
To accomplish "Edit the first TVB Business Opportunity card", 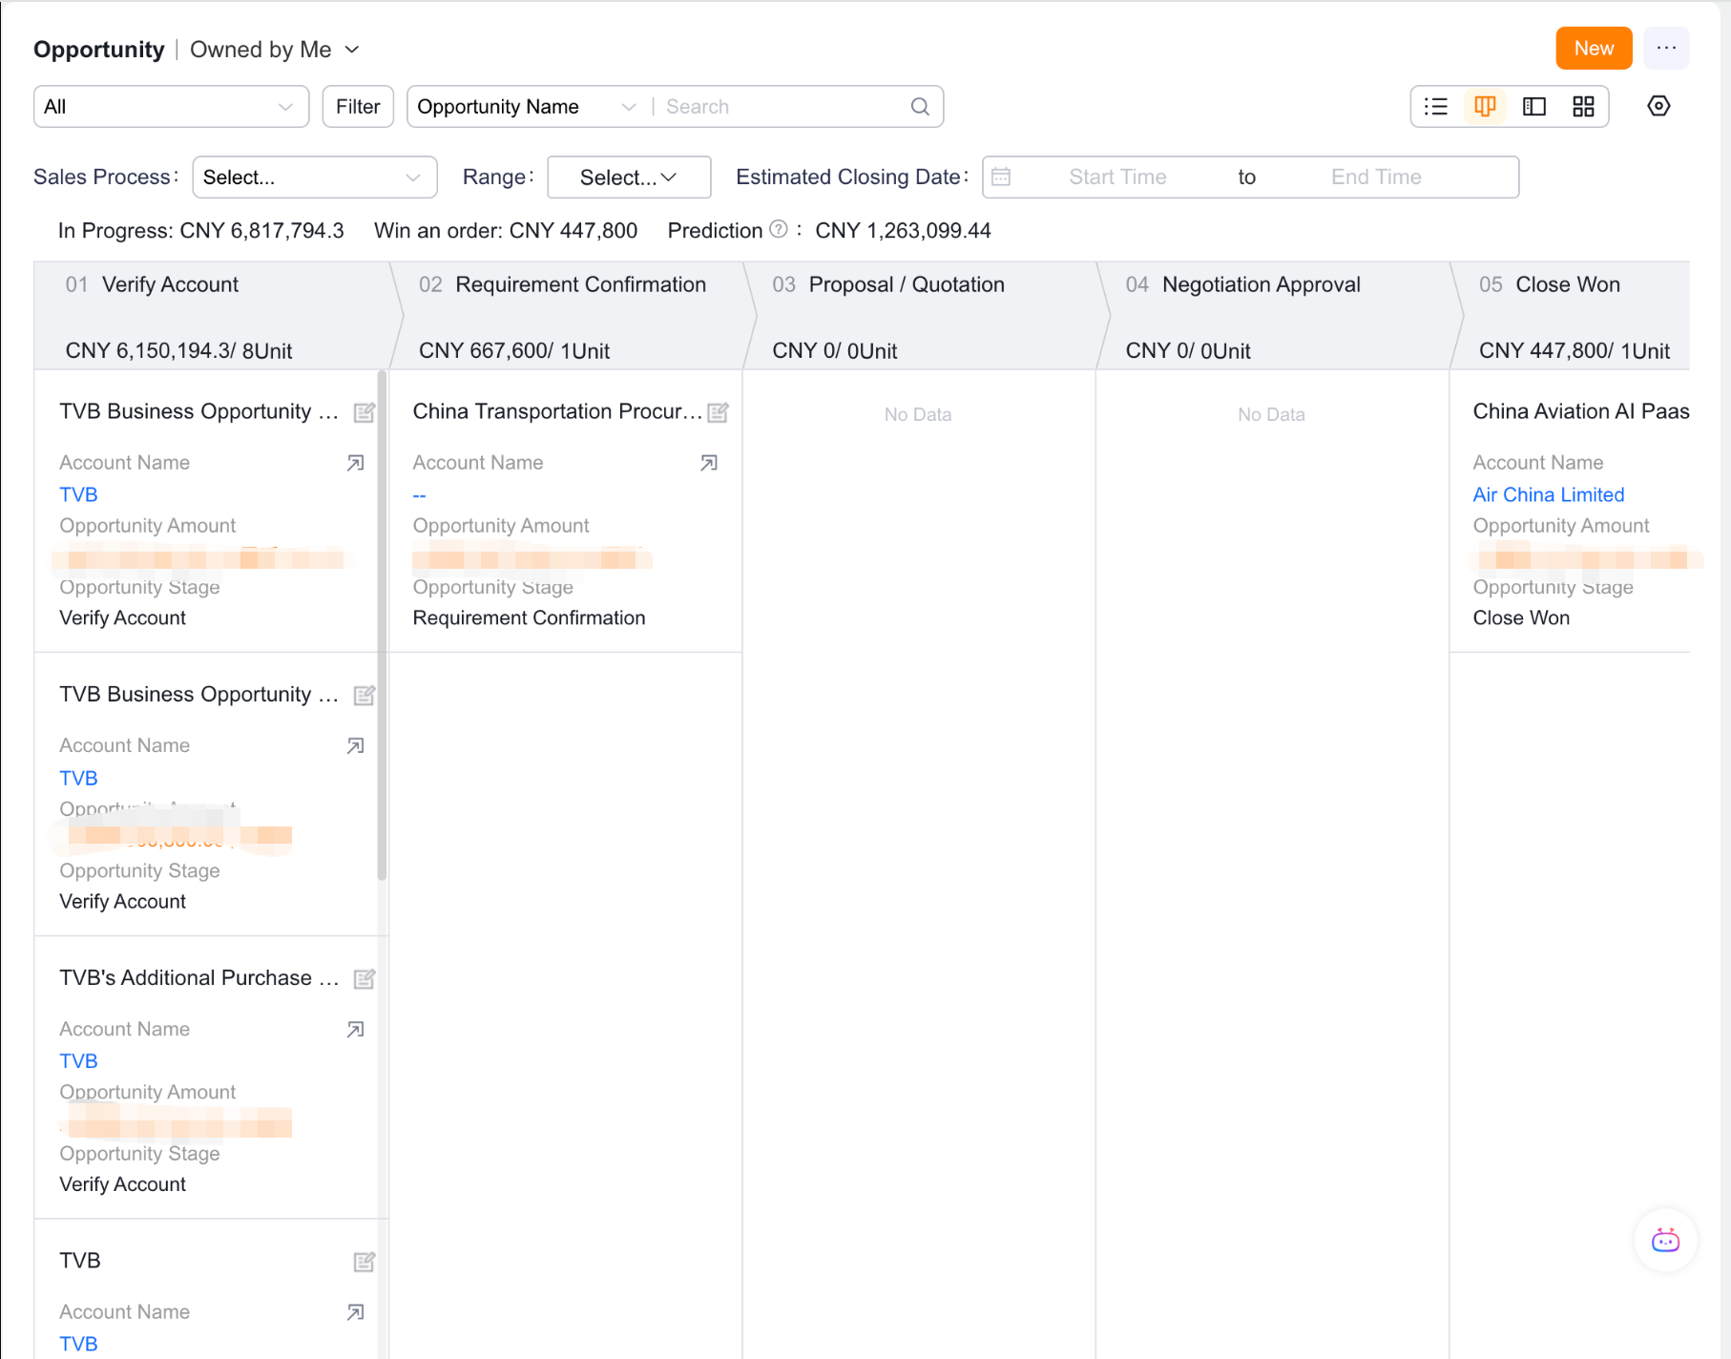I will pyautogui.click(x=364, y=412).
